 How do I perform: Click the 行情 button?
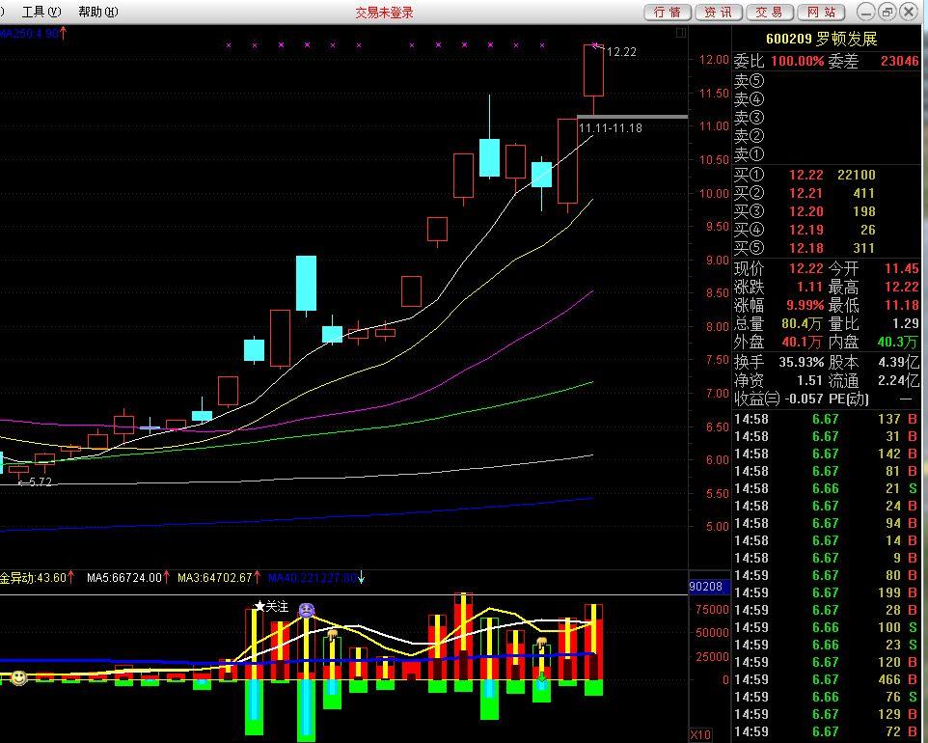tap(667, 12)
